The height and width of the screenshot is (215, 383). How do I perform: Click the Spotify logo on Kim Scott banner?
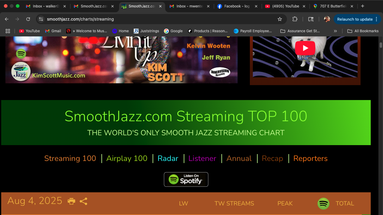(21, 54)
